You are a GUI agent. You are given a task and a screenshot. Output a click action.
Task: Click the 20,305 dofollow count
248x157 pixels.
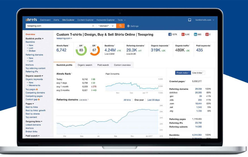[198, 92]
